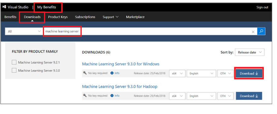Check Machine Learning Server 9.2.1 filter
The width and height of the screenshot is (277, 114).
point(14,63)
